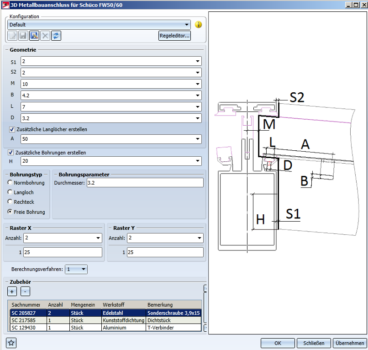Click the new configuration page icon
Screen dimensions: 368x350
12,36
